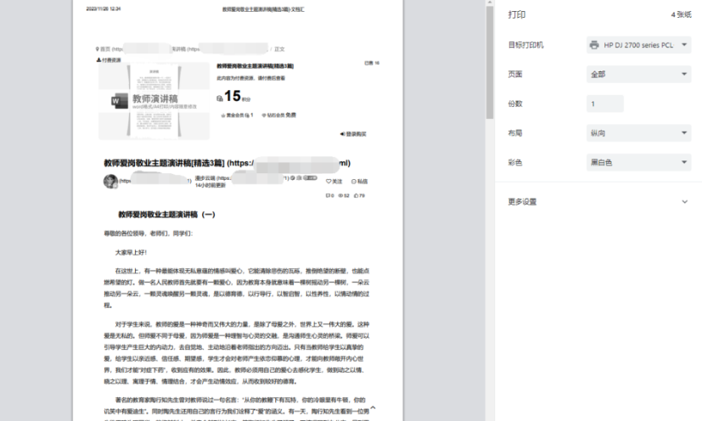Click the preview scrollbar thumb
The image size is (702, 421).
click(490, 63)
